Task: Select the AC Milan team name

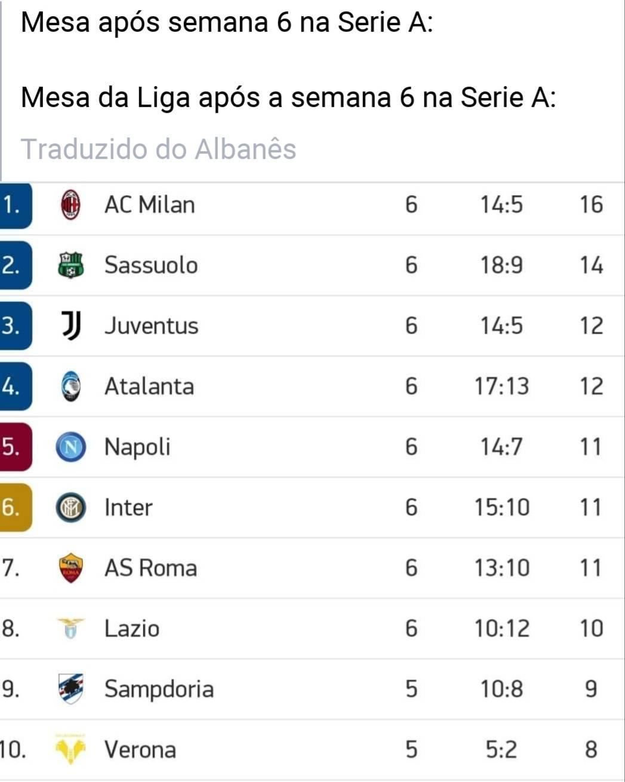Action: click(150, 205)
